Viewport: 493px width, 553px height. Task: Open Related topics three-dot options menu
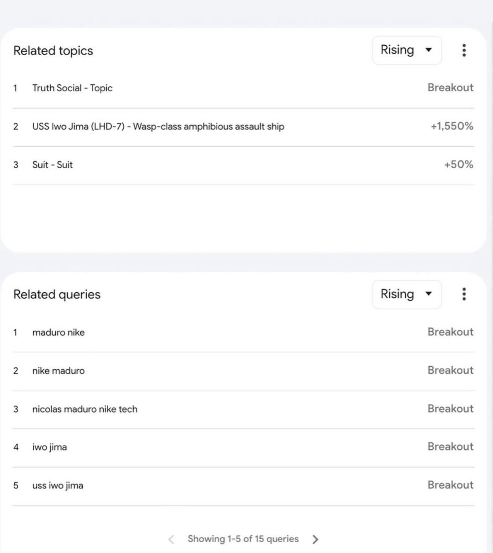(464, 50)
